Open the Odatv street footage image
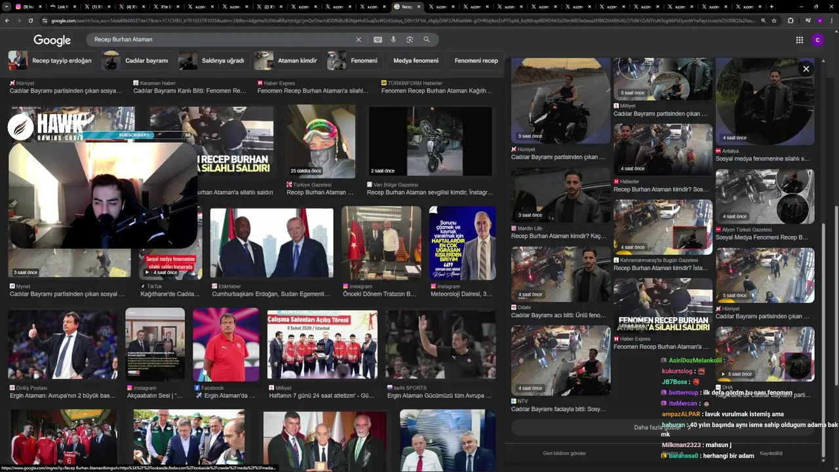Screen dimensions: 839x472 560,274
